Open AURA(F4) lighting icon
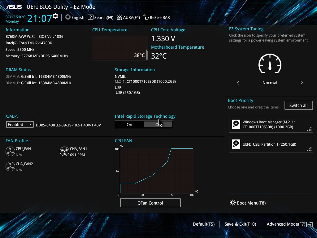The width and height of the screenshot is (317, 238). tap(119, 17)
